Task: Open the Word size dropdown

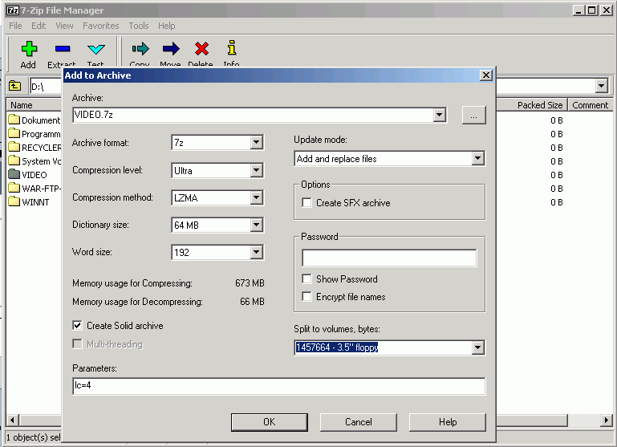Action: click(x=256, y=252)
